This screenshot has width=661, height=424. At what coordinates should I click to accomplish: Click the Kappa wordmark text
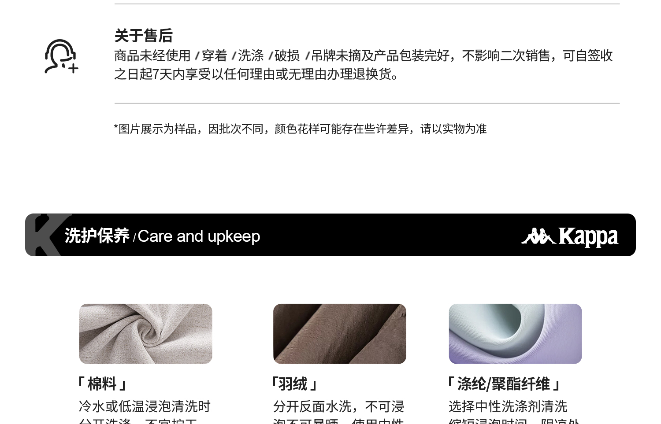[x=588, y=237]
